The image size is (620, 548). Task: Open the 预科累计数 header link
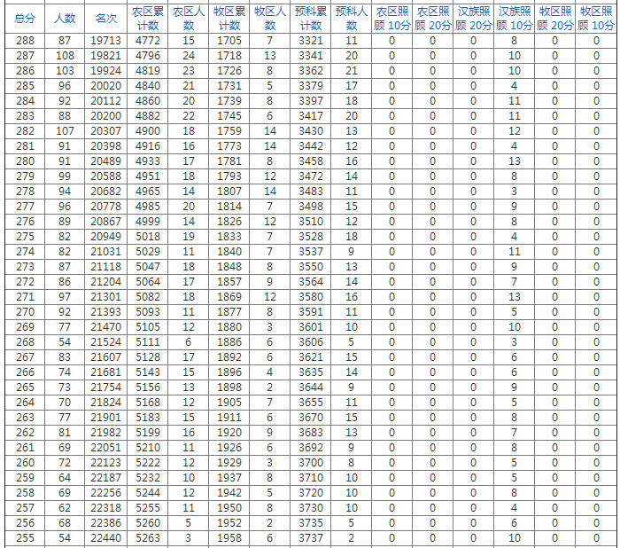[x=311, y=18]
